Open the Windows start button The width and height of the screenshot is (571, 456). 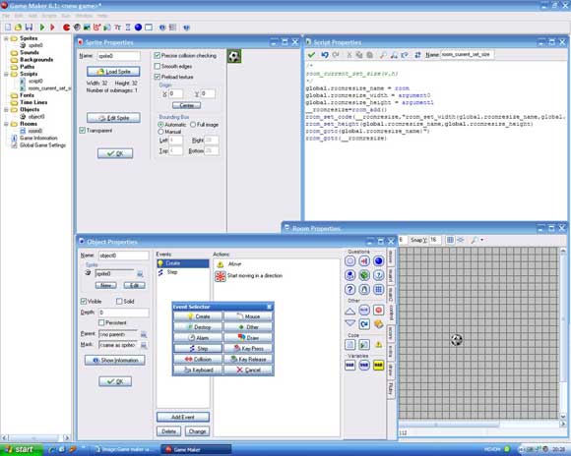coord(22,449)
